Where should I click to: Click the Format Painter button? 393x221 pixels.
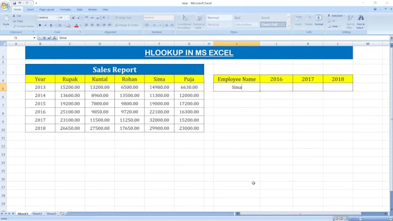23,27
